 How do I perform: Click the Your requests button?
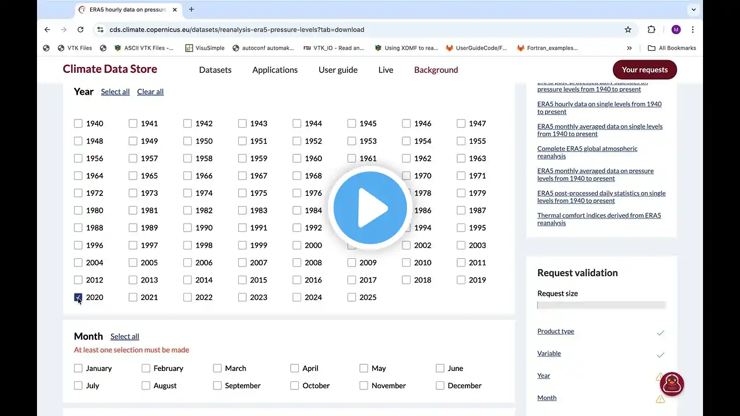tap(645, 70)
